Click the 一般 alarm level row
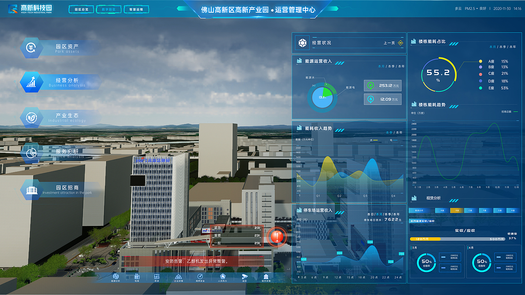Viewport: 525px width, 295px height. coord(236,243)
